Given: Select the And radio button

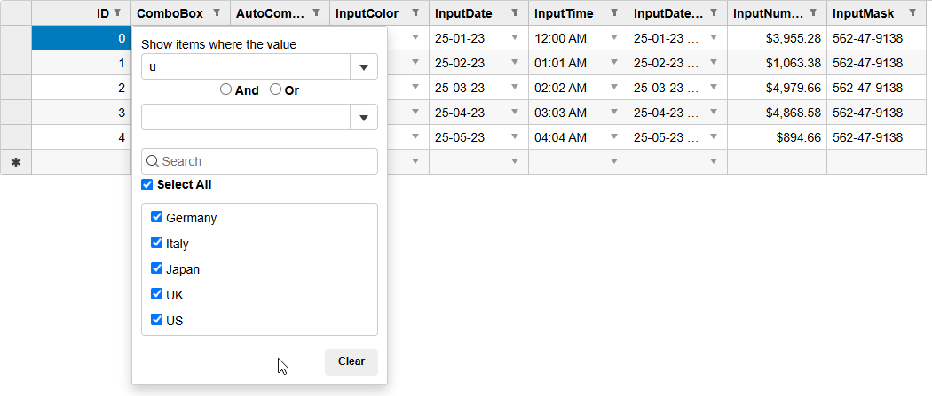Looking at the screenshot, I should coord(226,89).
